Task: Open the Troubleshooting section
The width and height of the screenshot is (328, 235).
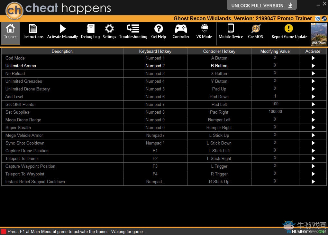Action: pos(133,32)
